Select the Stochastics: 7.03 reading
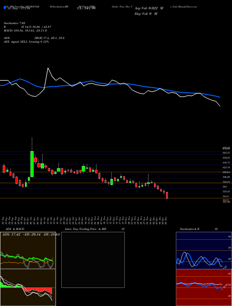Screen dimensions: 232x306 (x=14, y=23)
